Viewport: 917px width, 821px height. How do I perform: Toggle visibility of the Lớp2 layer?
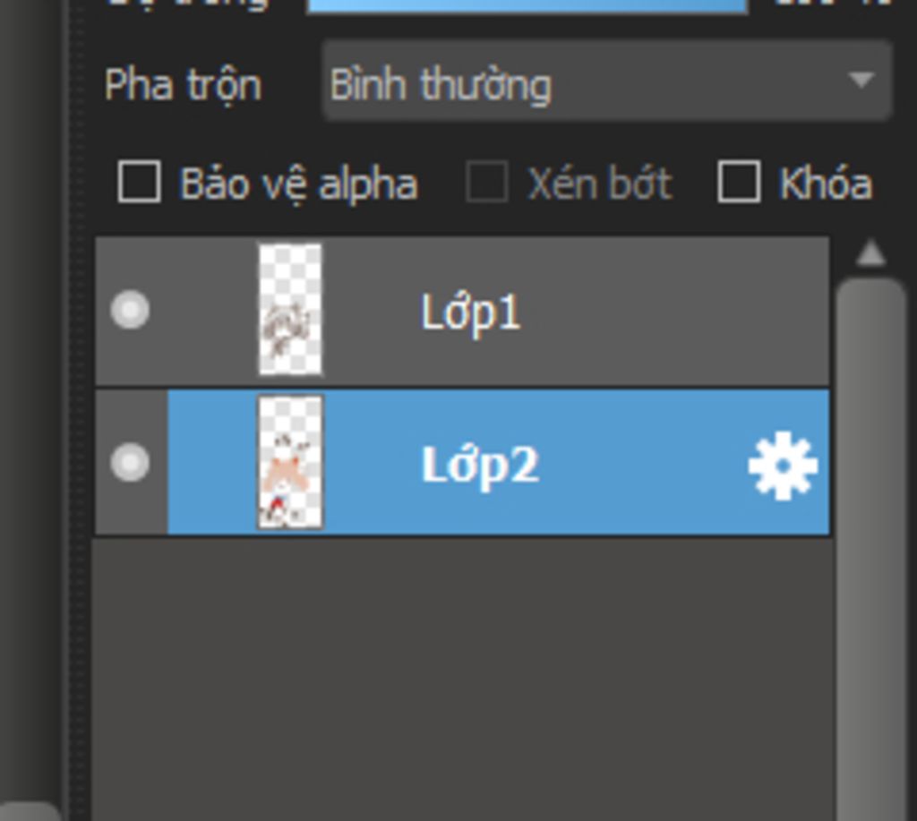(130, 462)
